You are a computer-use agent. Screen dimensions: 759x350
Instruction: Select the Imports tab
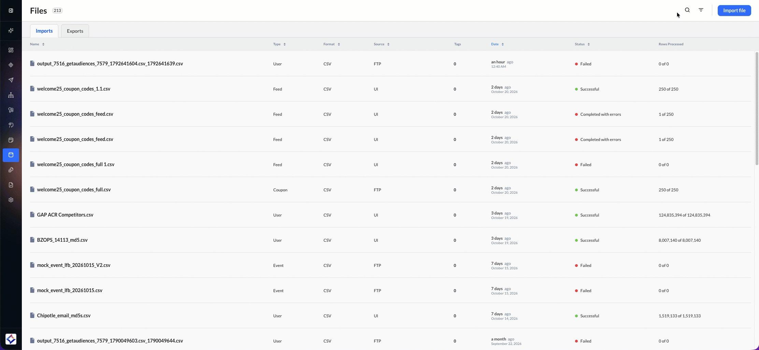44,31
